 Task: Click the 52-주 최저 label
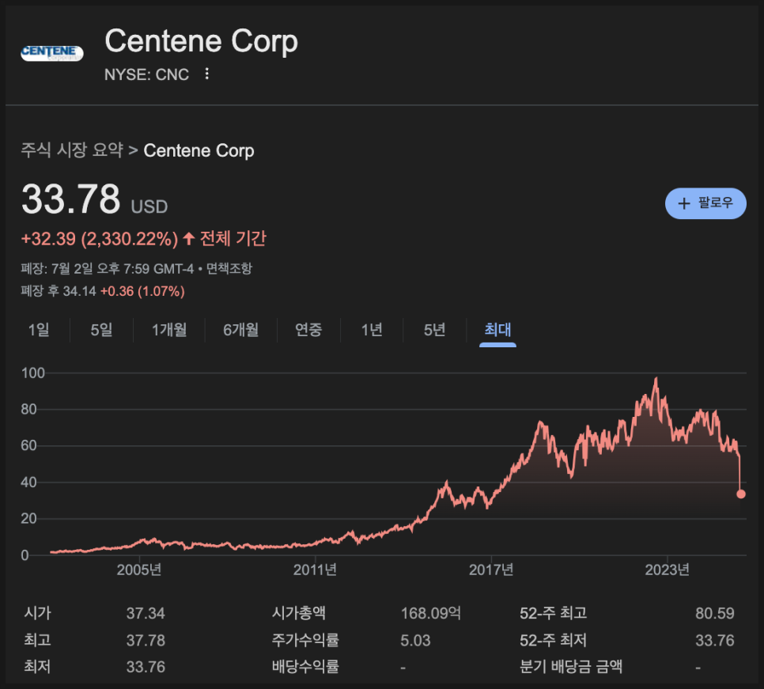(x=553, y=640)
